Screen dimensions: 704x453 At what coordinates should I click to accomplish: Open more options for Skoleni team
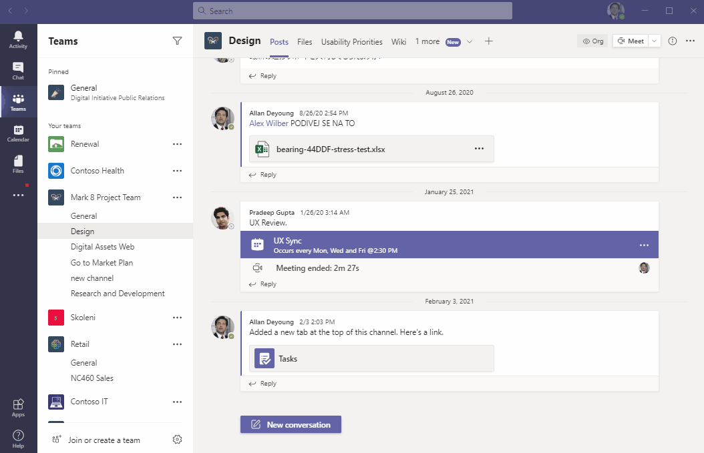[x=178, y=318]
